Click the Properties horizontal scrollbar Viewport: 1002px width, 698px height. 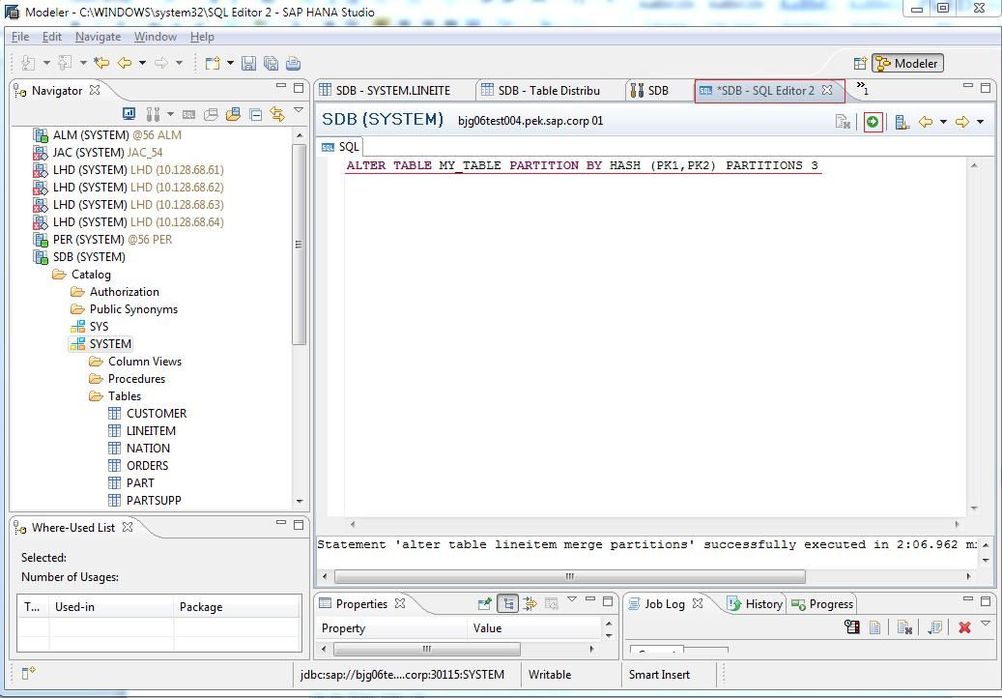(427, 650)
